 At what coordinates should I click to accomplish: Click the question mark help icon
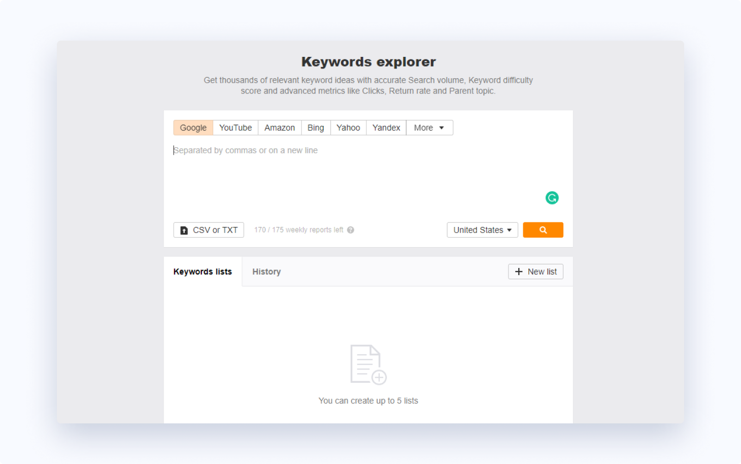pos(351,229)
